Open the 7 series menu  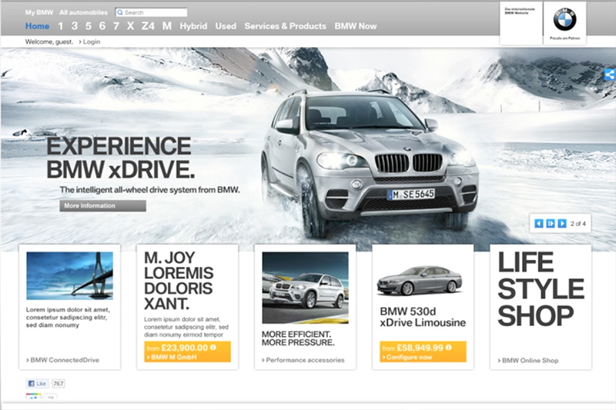[x=116, y=26]
